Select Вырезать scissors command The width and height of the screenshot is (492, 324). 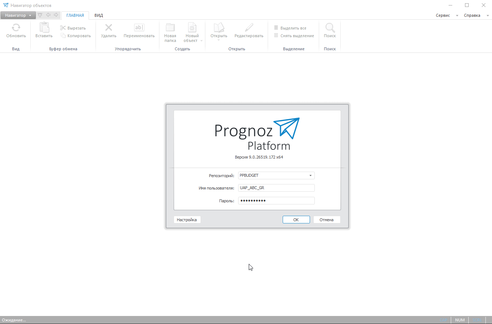73,28
